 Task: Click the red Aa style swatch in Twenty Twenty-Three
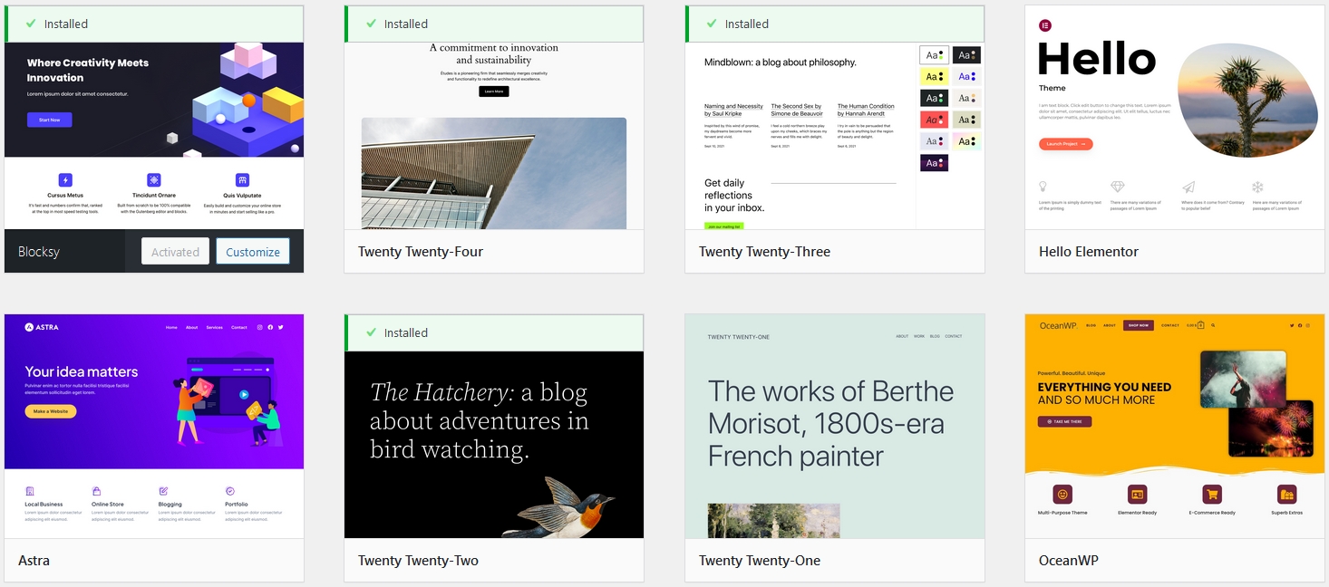934,120
